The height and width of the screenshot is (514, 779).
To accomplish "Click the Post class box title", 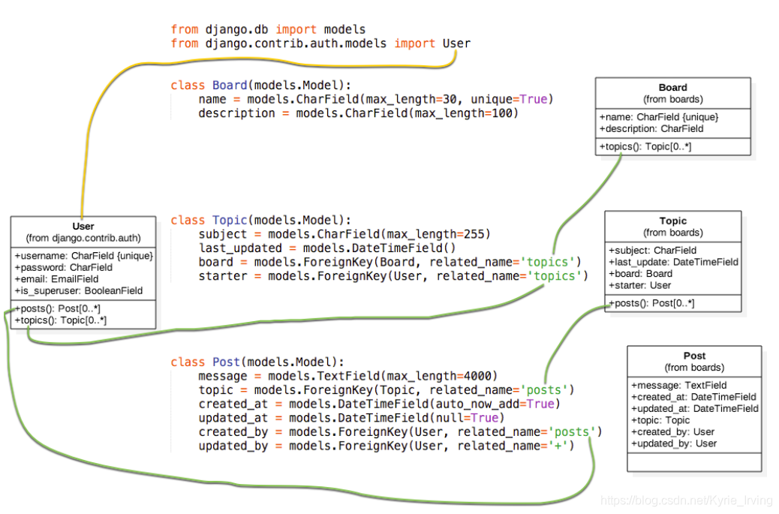I will coord(694,356).
